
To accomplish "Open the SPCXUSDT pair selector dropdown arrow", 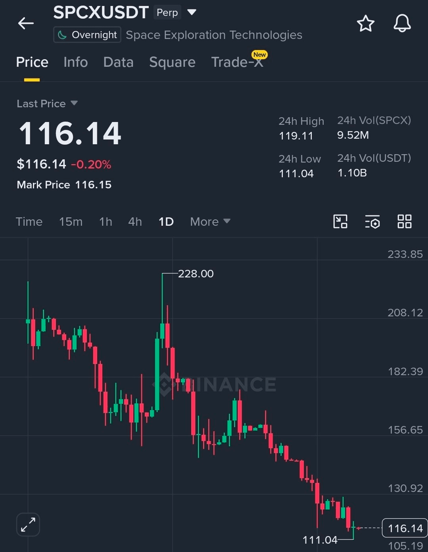I will point(192,12).
